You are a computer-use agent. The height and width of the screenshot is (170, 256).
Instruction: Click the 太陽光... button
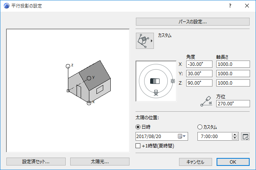pos(99,162)
